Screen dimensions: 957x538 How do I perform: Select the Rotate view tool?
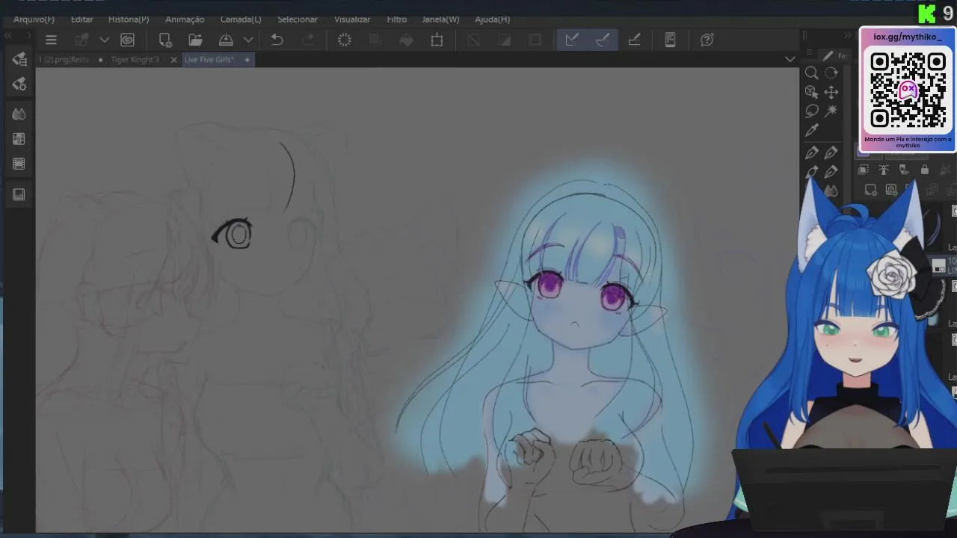[831, 72]
